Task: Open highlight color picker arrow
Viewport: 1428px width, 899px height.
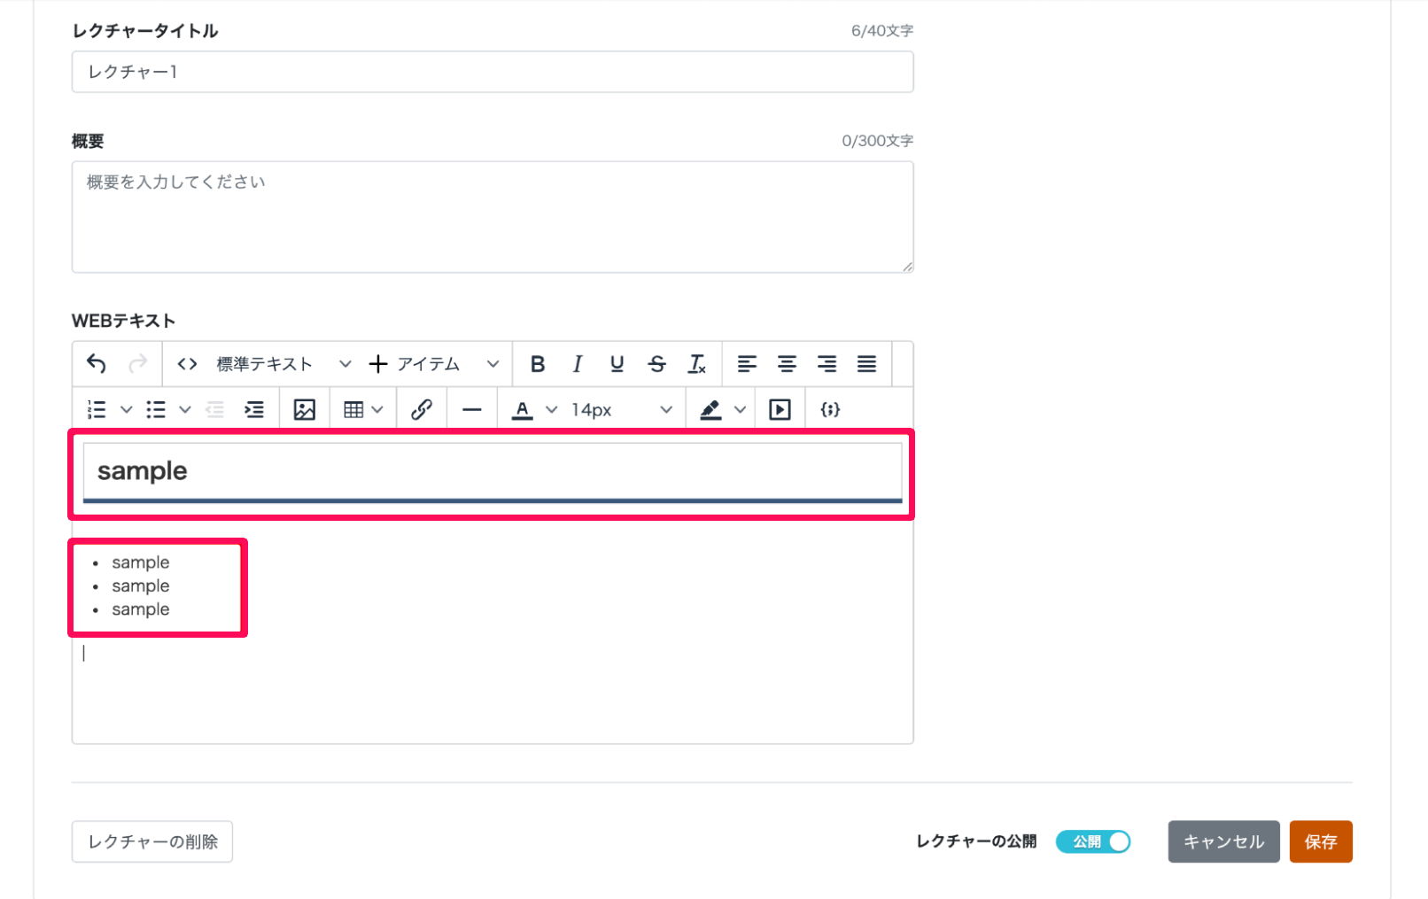Action: [741, 410]
